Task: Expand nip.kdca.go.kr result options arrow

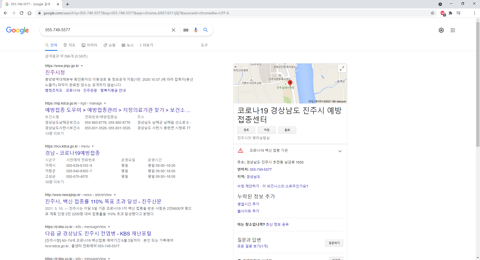Action: click(x=105, y=103)
